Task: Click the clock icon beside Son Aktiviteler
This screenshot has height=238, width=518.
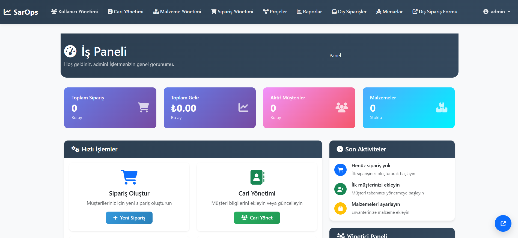Action: (340, 149)
